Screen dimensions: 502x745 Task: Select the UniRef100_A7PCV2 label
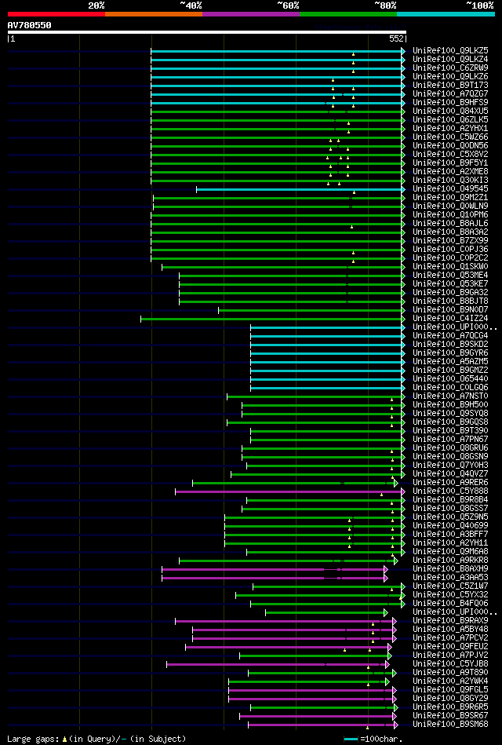(451, 638)
